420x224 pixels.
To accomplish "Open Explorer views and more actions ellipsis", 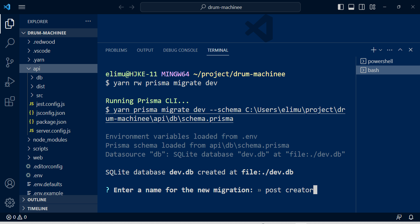I will 88,21.
